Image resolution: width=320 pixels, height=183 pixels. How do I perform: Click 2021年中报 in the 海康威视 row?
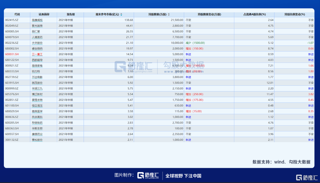(66, 20)
